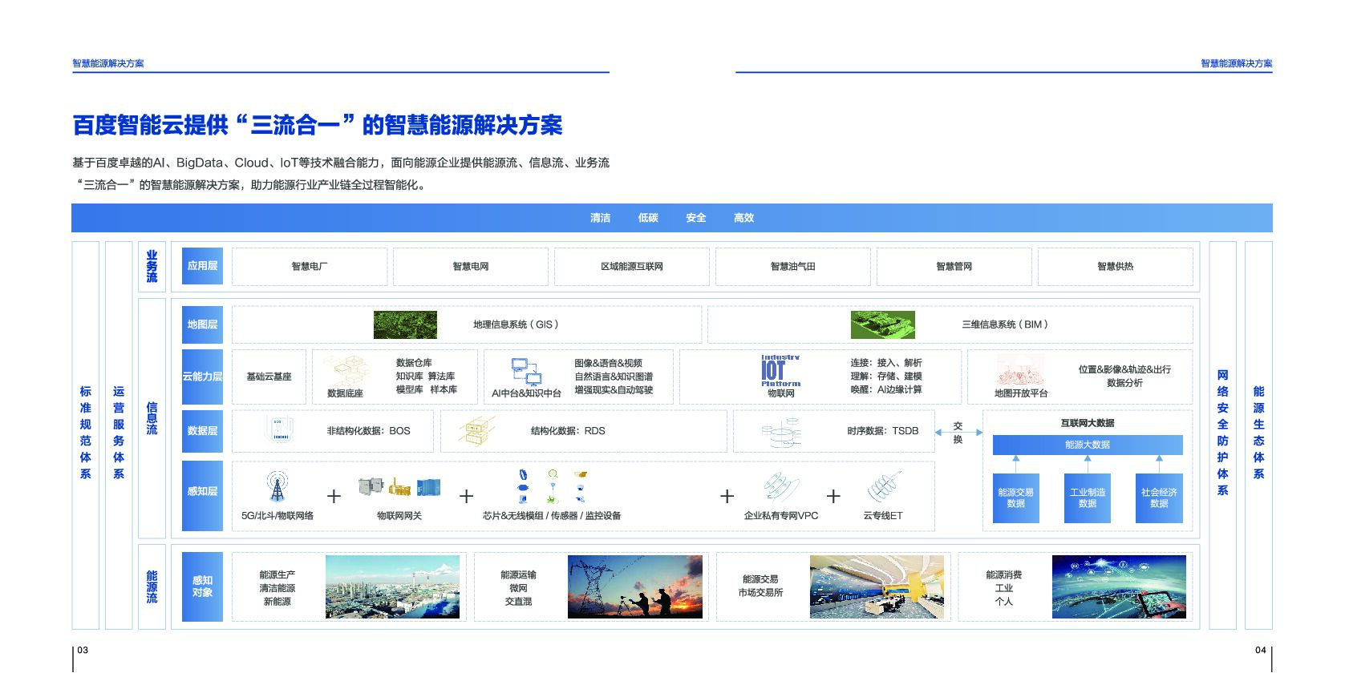
Task: Click the 唤醒：AI边缘计算 text
Action: [886, 389]
